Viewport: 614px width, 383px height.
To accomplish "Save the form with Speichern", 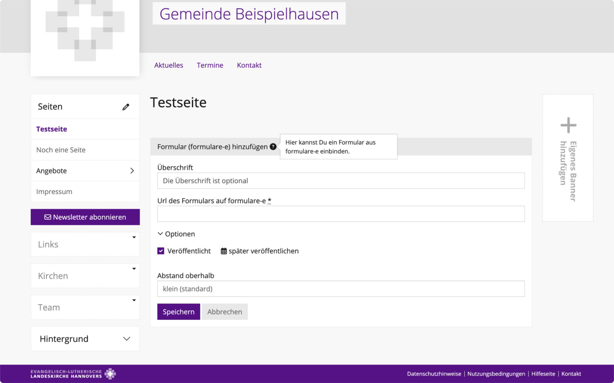I will tap(178, 312).
